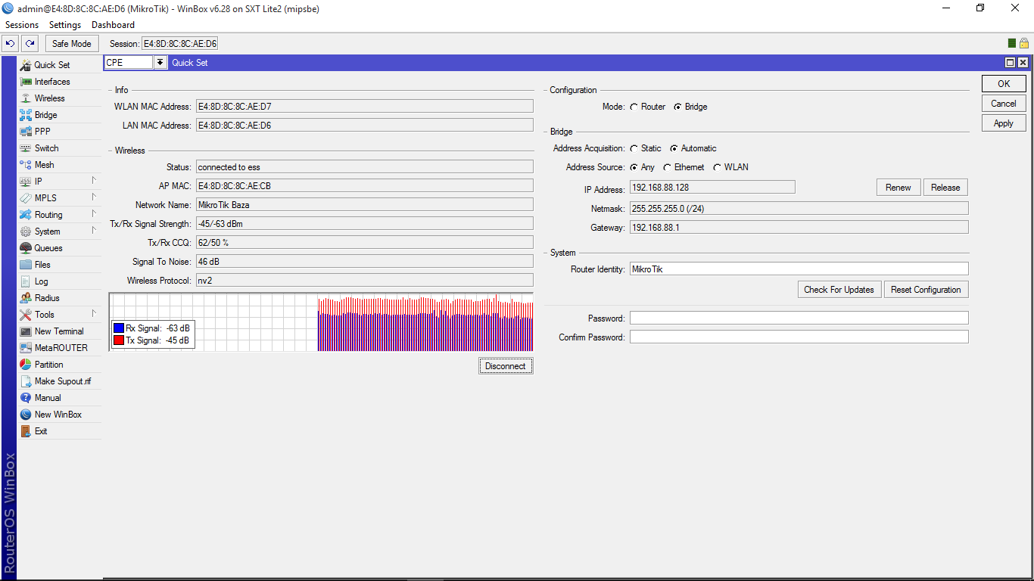This screenshot has width=1034, height=581.
Task: Select Router mode radio button
Action: coord(634,107)
